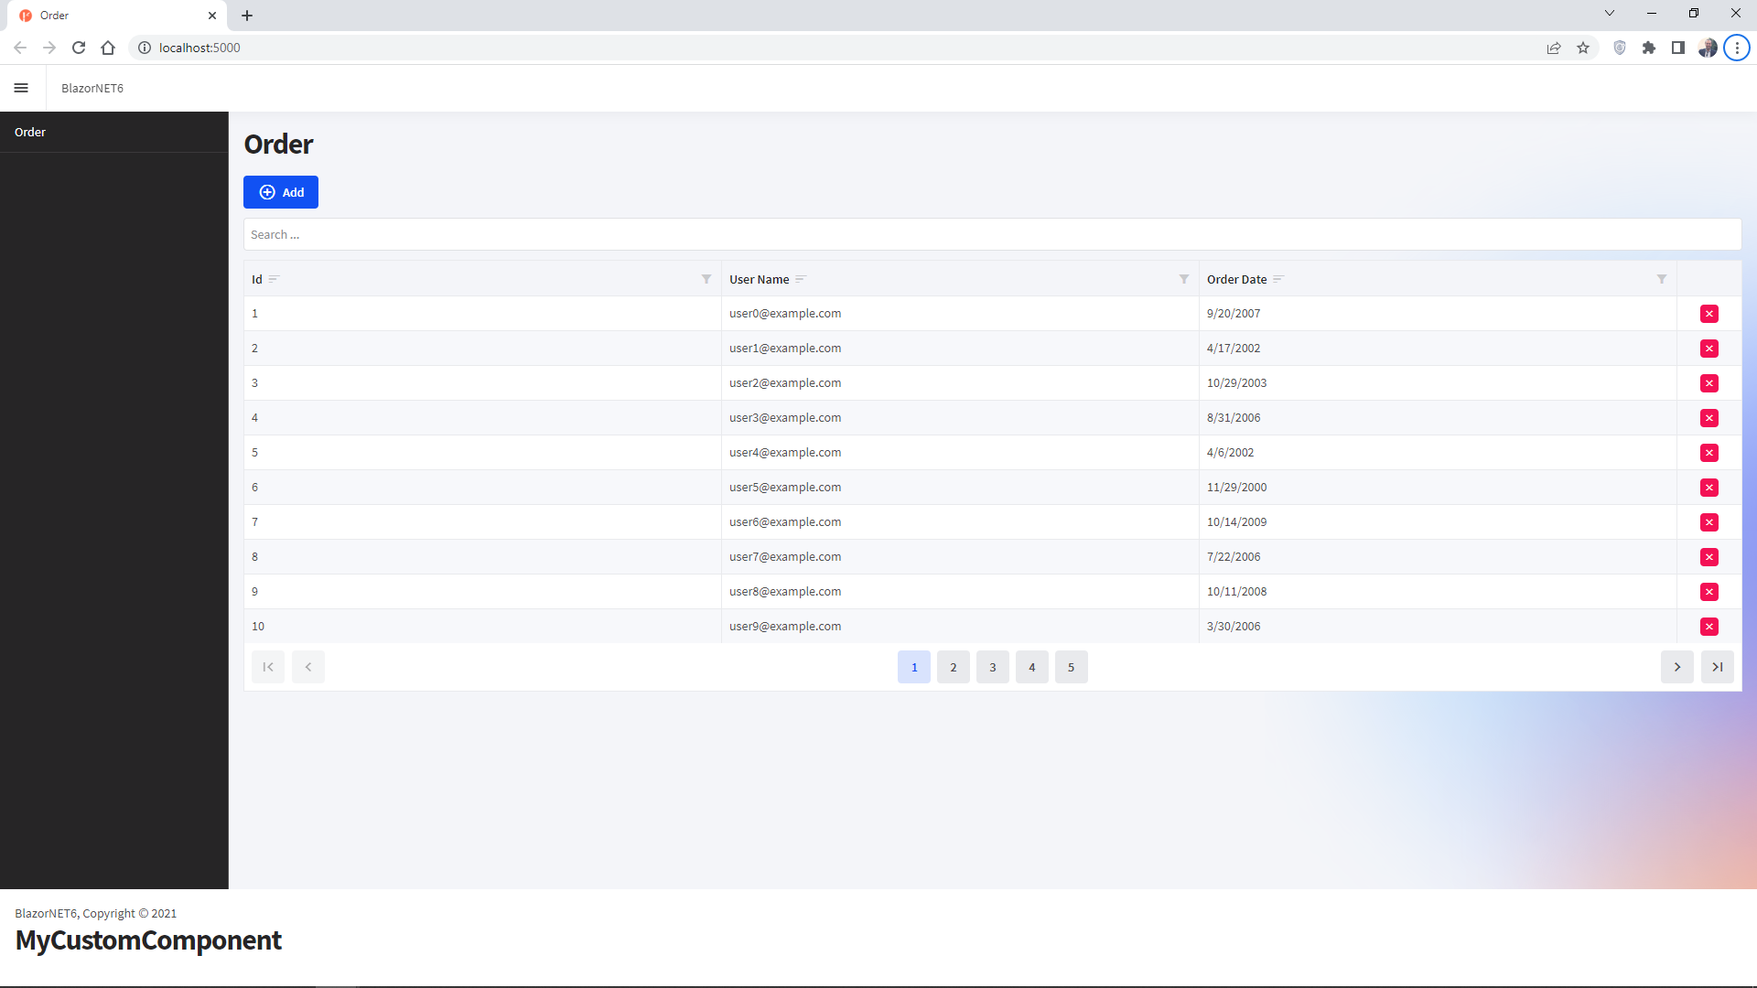Delete order row for user9@example.com

tap(1708, 627)
